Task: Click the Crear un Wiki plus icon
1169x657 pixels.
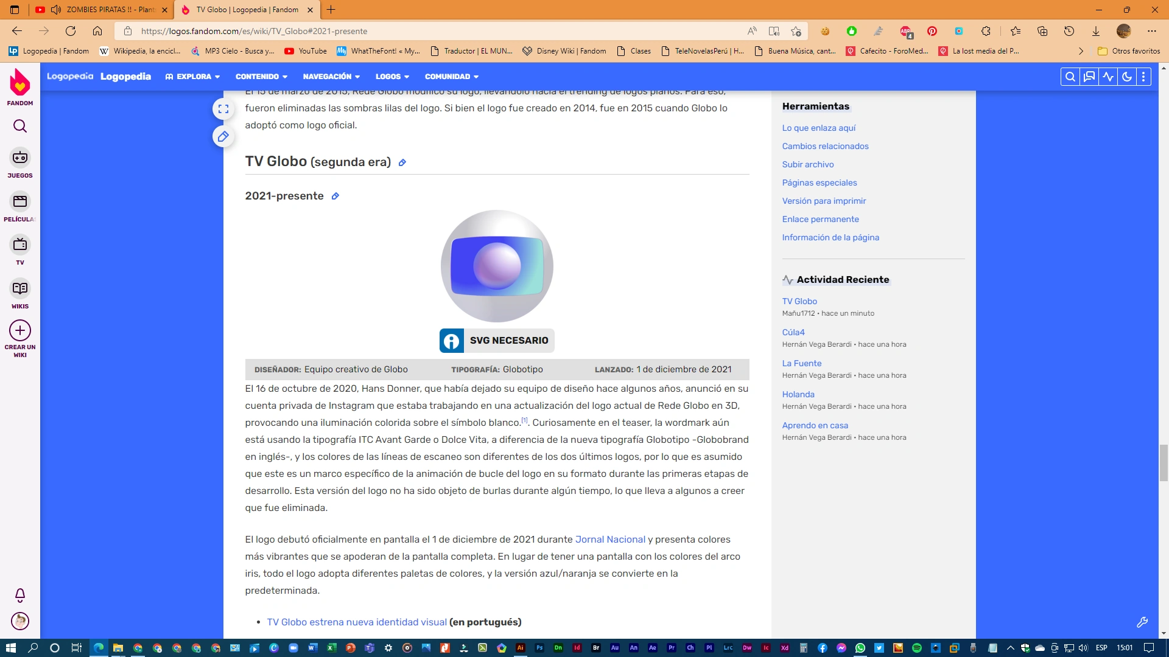Action: tap(20, 330)
